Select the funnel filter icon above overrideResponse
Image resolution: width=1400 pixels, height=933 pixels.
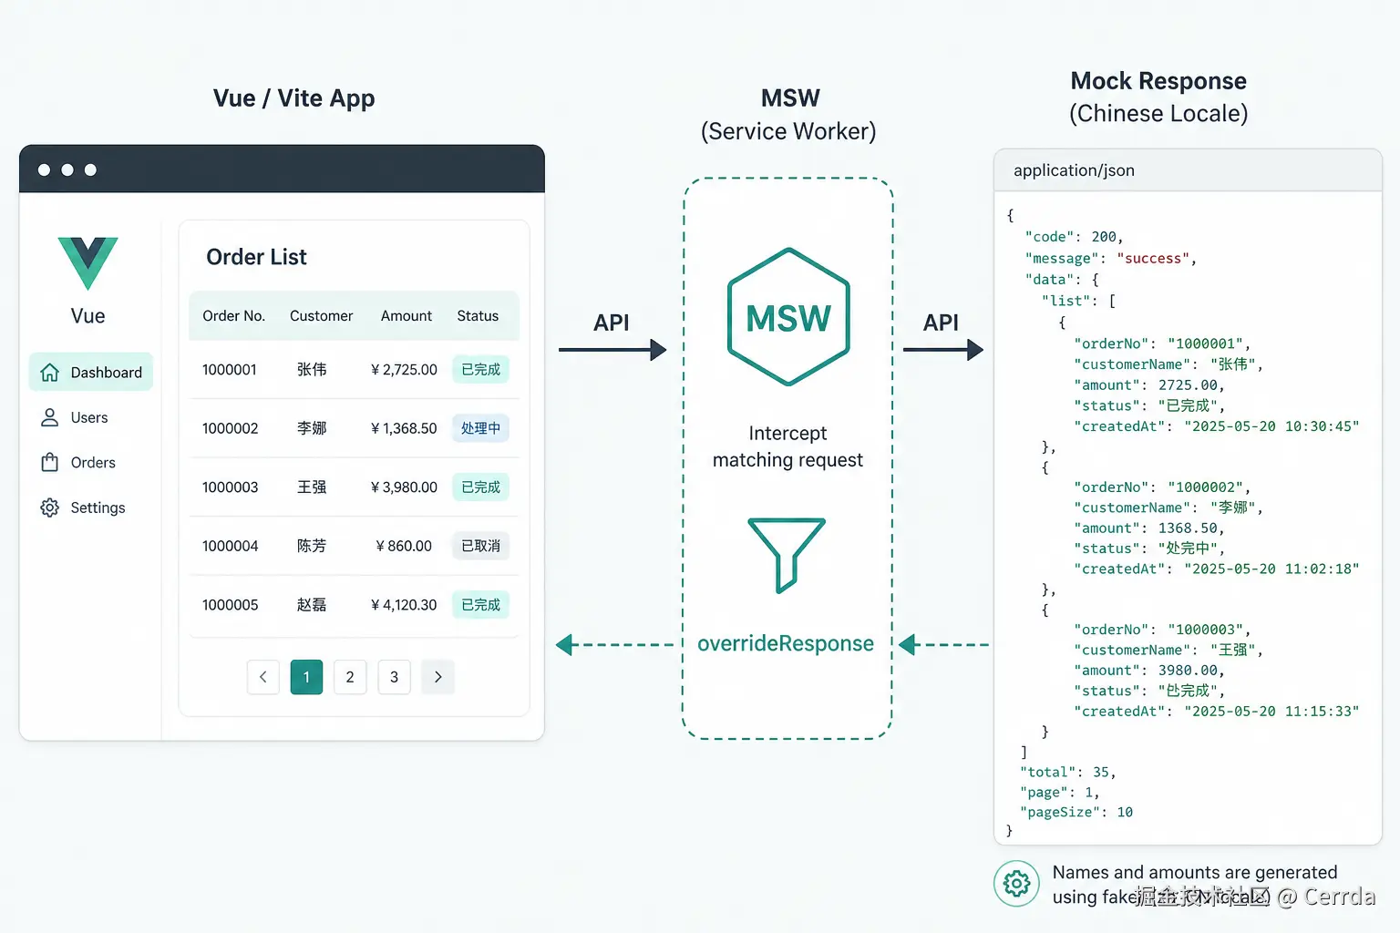click(x=787, y=555)
